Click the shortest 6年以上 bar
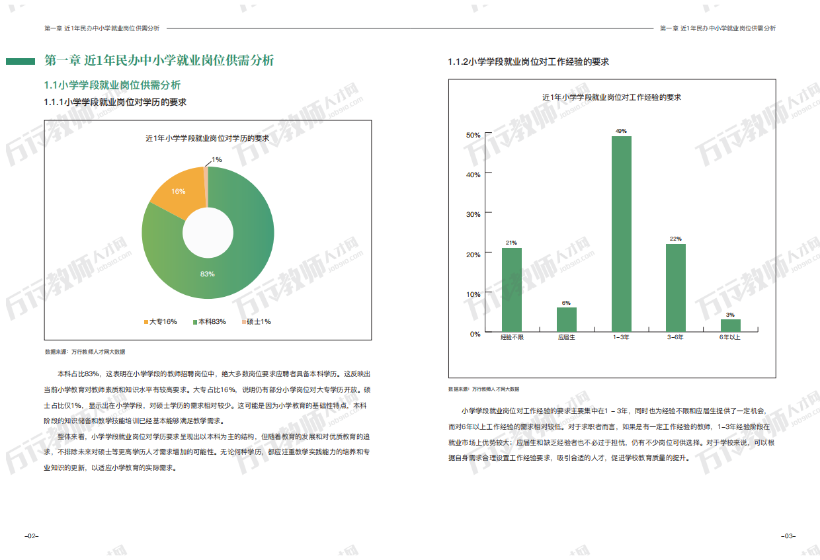 [x=730, y=325]
